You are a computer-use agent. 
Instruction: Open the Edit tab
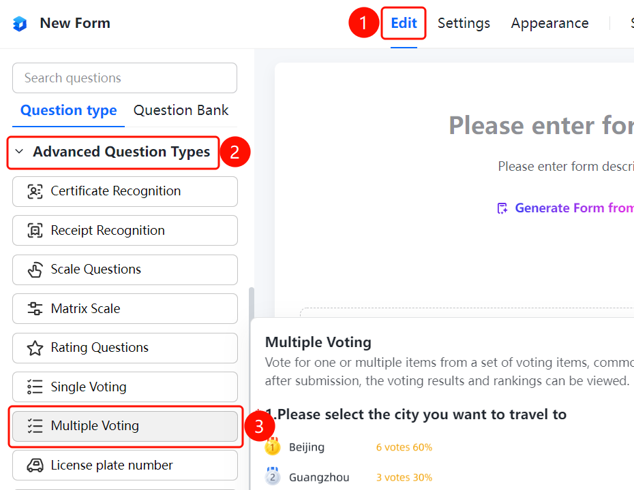[404, 23]
